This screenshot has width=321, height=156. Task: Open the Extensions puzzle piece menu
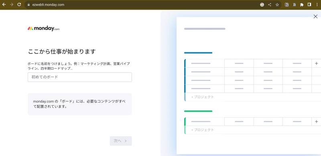[x=302, y=5]
